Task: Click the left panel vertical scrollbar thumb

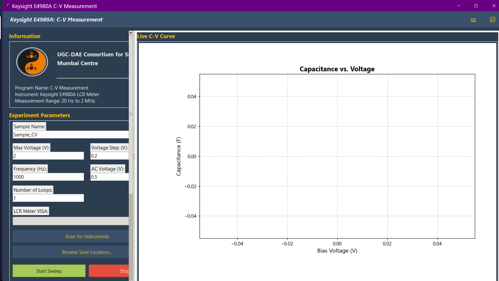Action: 131,114
